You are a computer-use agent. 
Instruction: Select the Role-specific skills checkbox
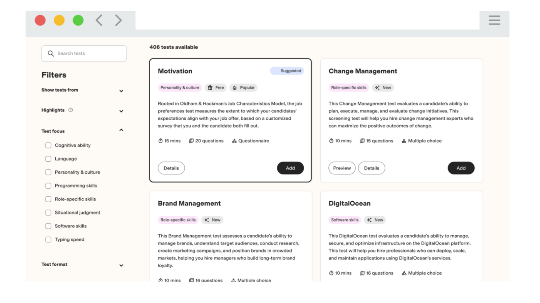(48, 199)
